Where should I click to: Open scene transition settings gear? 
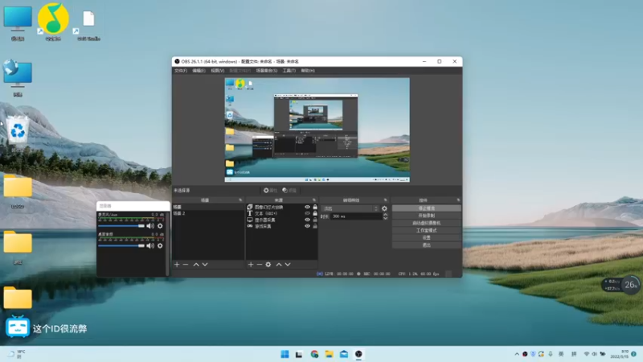click(384, 208)
